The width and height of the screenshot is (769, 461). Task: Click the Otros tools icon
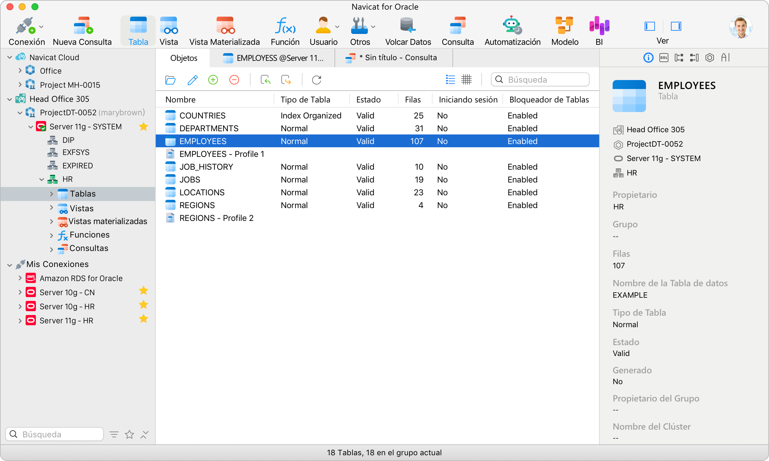pos(360,26)
